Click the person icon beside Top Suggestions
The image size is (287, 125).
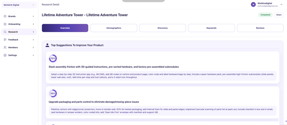pos(48,45)
